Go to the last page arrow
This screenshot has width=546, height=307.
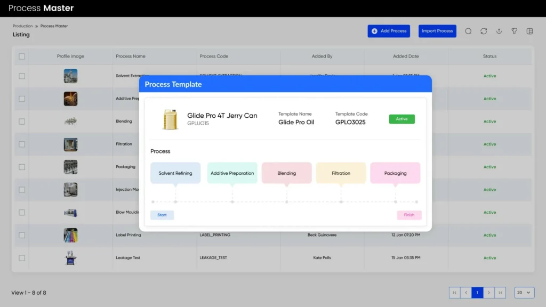point(500,293)
